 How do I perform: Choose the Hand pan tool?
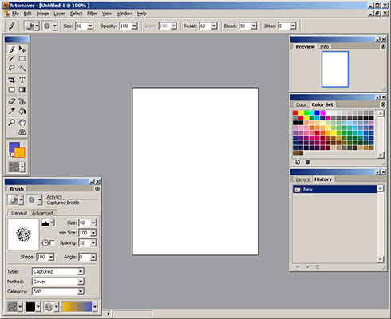22,123
